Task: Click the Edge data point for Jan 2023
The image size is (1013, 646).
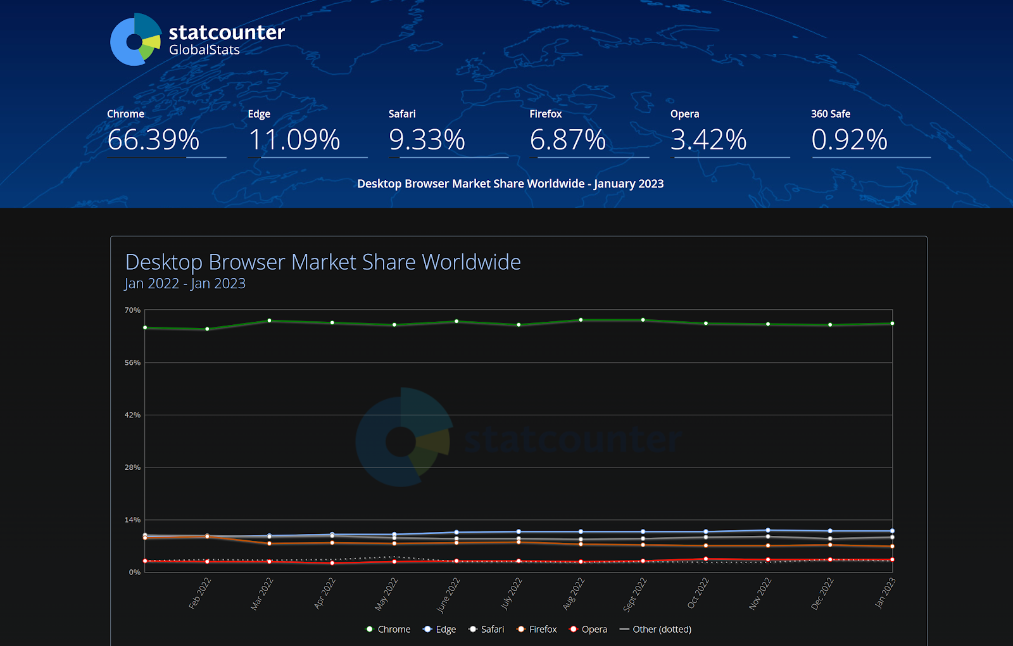Action: (892, 531)
